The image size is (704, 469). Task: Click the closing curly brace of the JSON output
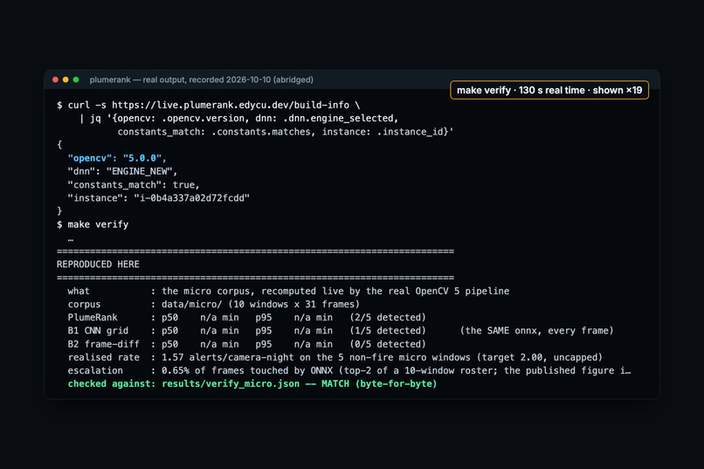pos(59,211)
